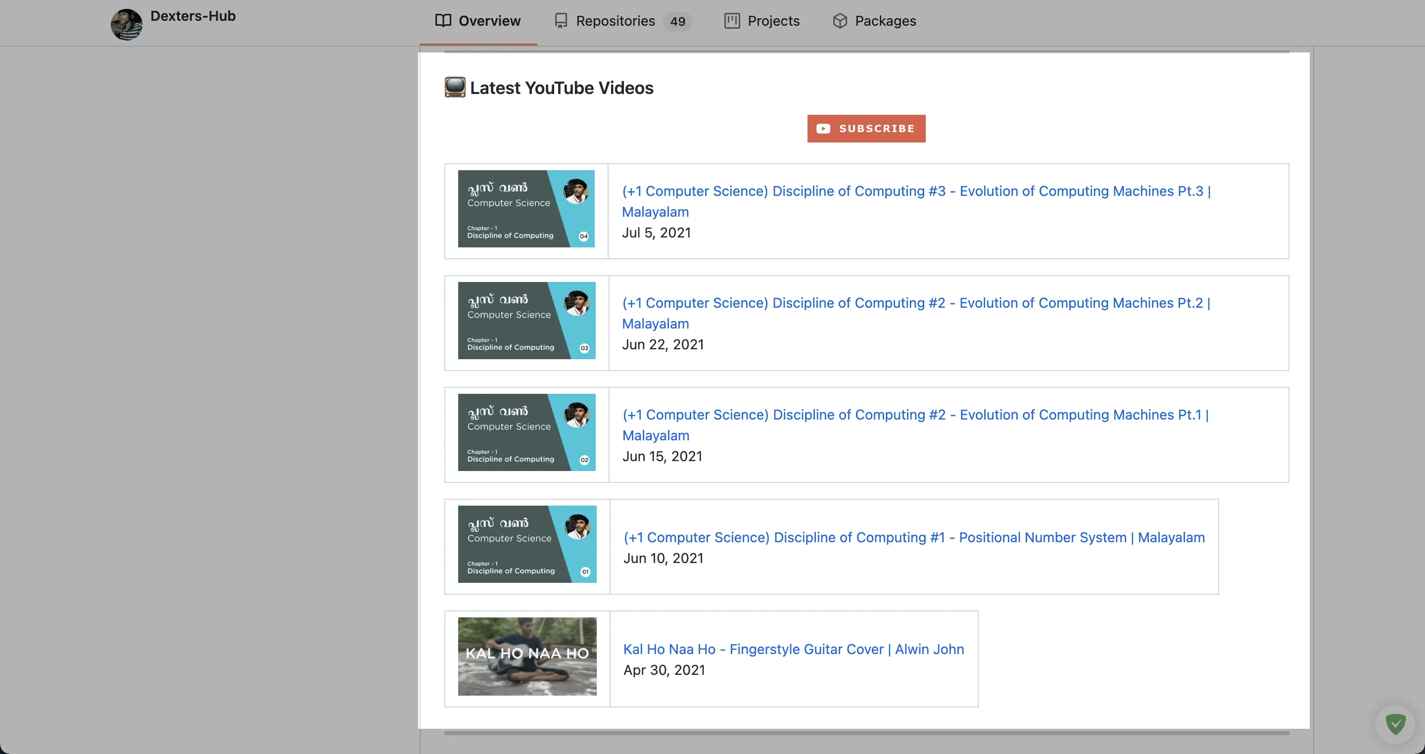Open Evolution of Computing Machines Pt.2 video link
1425x754 pixels.
916,313
